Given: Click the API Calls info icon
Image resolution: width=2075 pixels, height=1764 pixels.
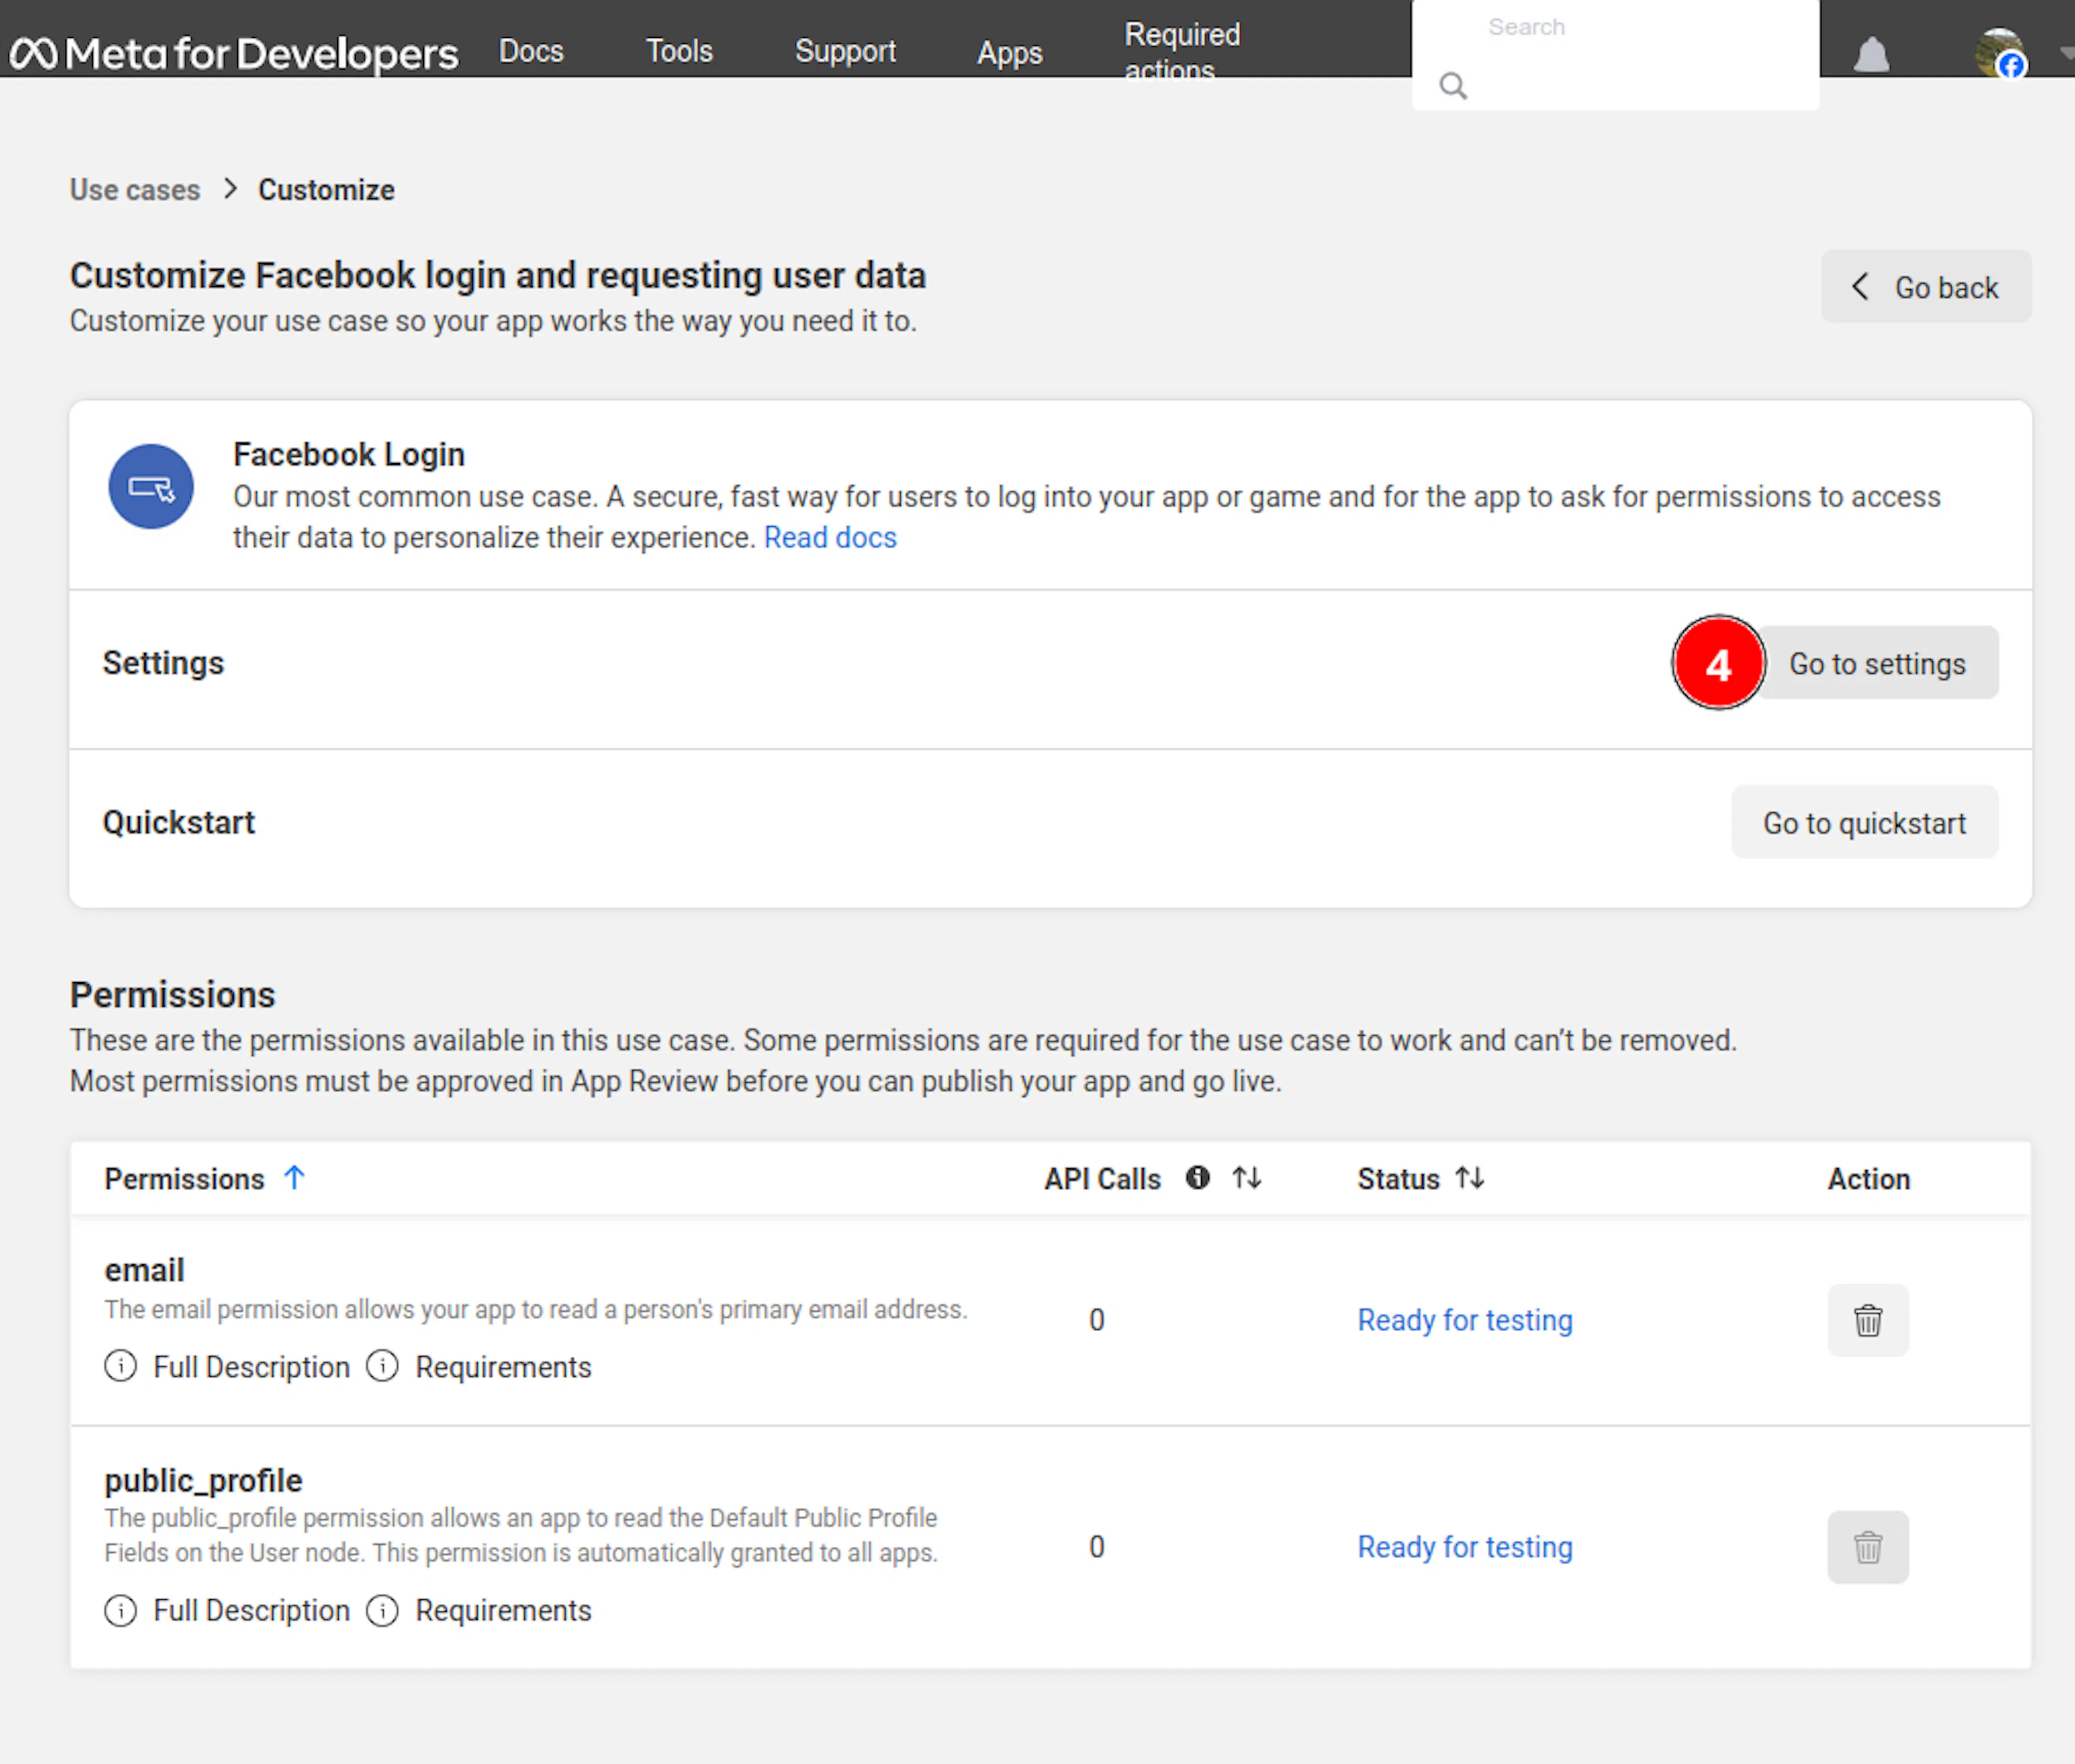Looking at the screenshot, I should point(1198,1178).
